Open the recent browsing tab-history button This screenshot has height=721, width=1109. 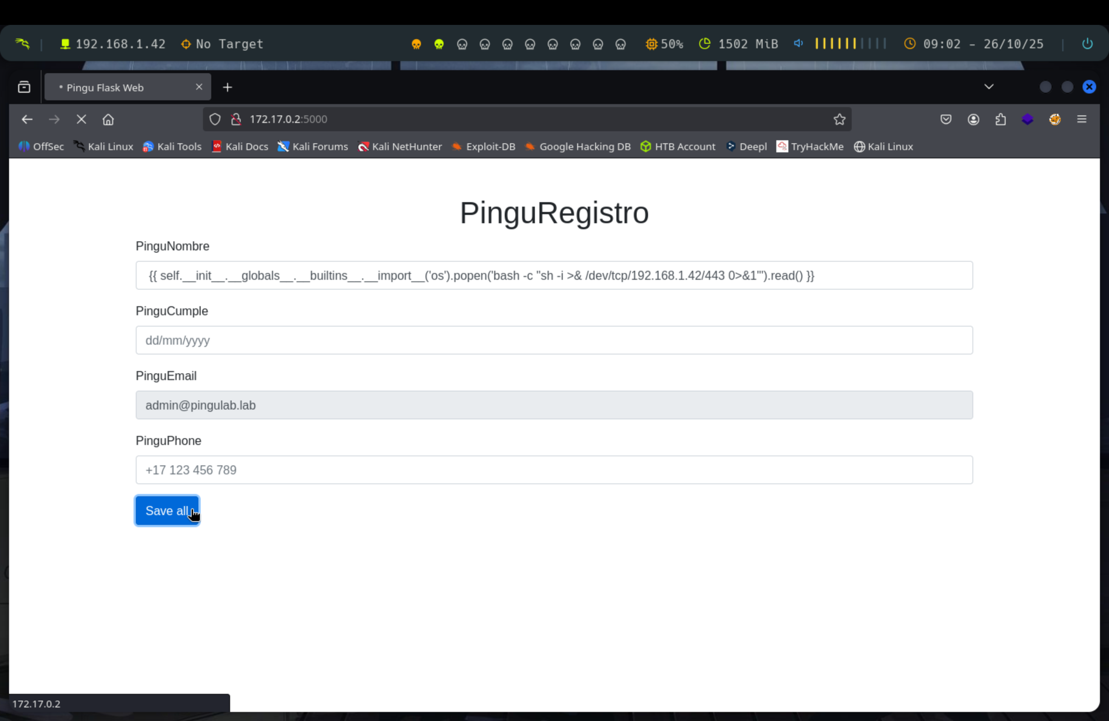(x=24, y=87)
